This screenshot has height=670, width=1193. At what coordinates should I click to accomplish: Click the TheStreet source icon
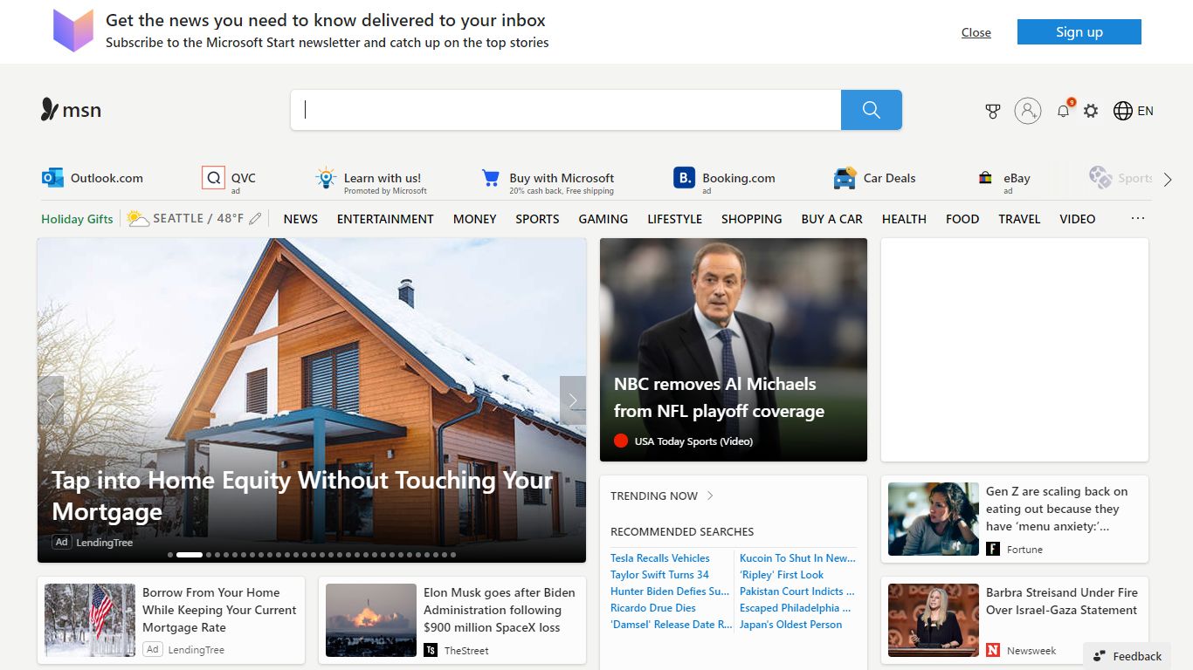[x=431, y=650]
